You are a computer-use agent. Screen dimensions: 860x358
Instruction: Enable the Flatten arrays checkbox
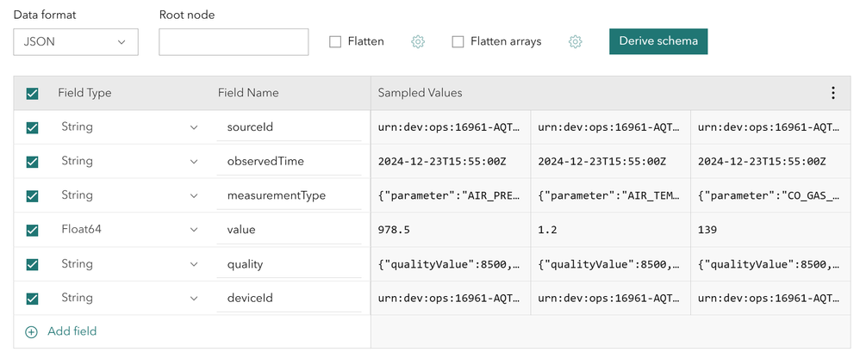[x=458, y=41]
